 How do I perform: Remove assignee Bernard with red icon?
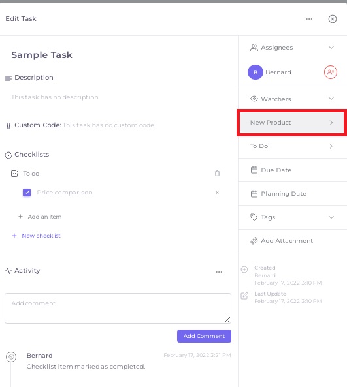pos(331,72)
